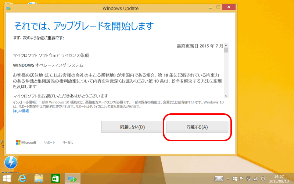Select Windows Update taskbar button

click(x=72, y=178)
